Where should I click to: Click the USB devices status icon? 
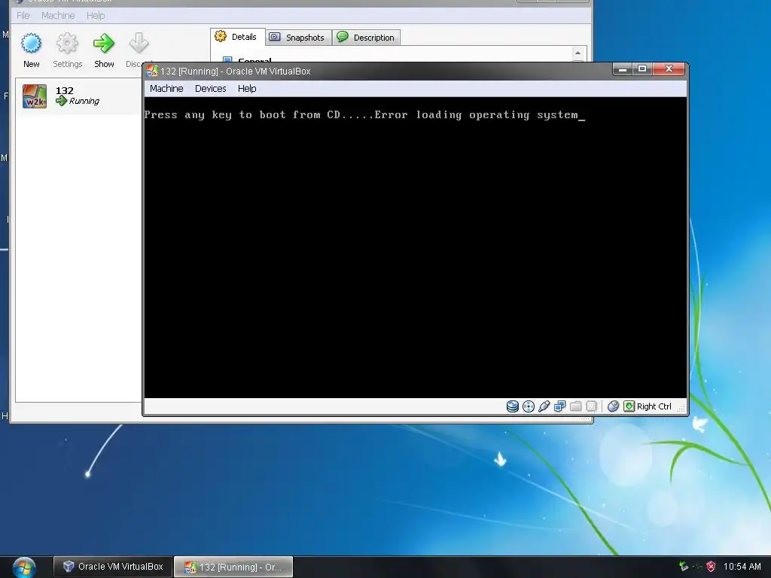pyautogui.click(x=544, y=406)
